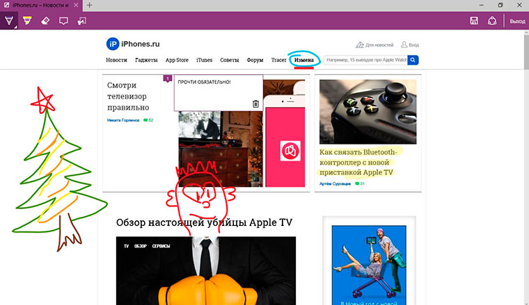Activate the Clip tool
The width and height of the screenshot is (529, 305).
81,21
